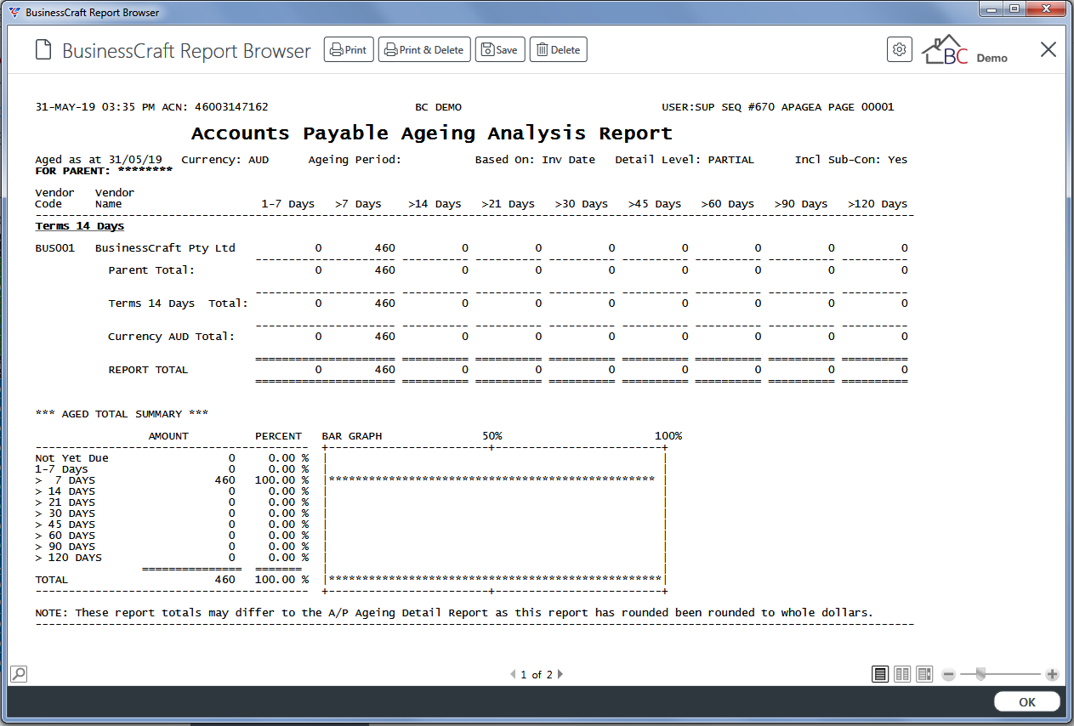Click Parent Total label

point(151,270)
